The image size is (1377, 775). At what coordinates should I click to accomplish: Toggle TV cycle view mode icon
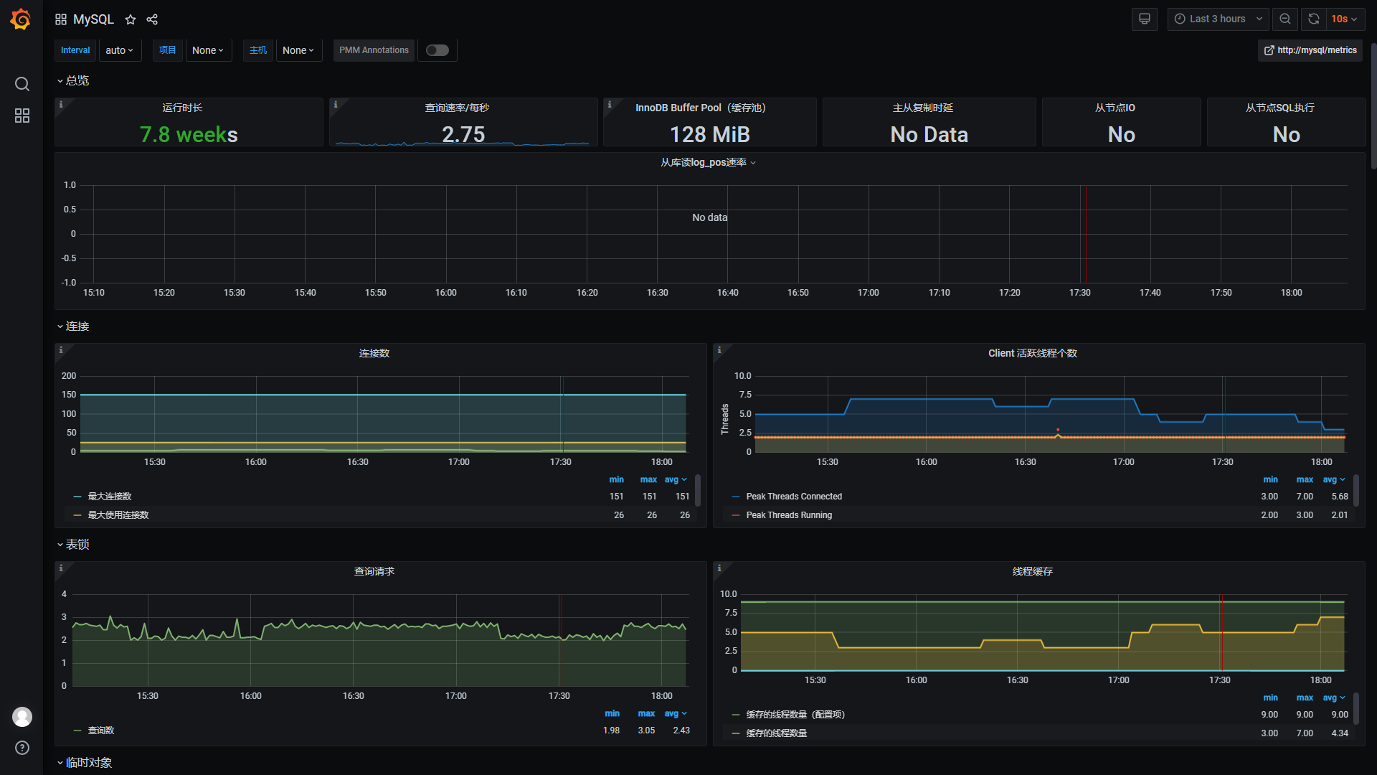(1144, 19)
